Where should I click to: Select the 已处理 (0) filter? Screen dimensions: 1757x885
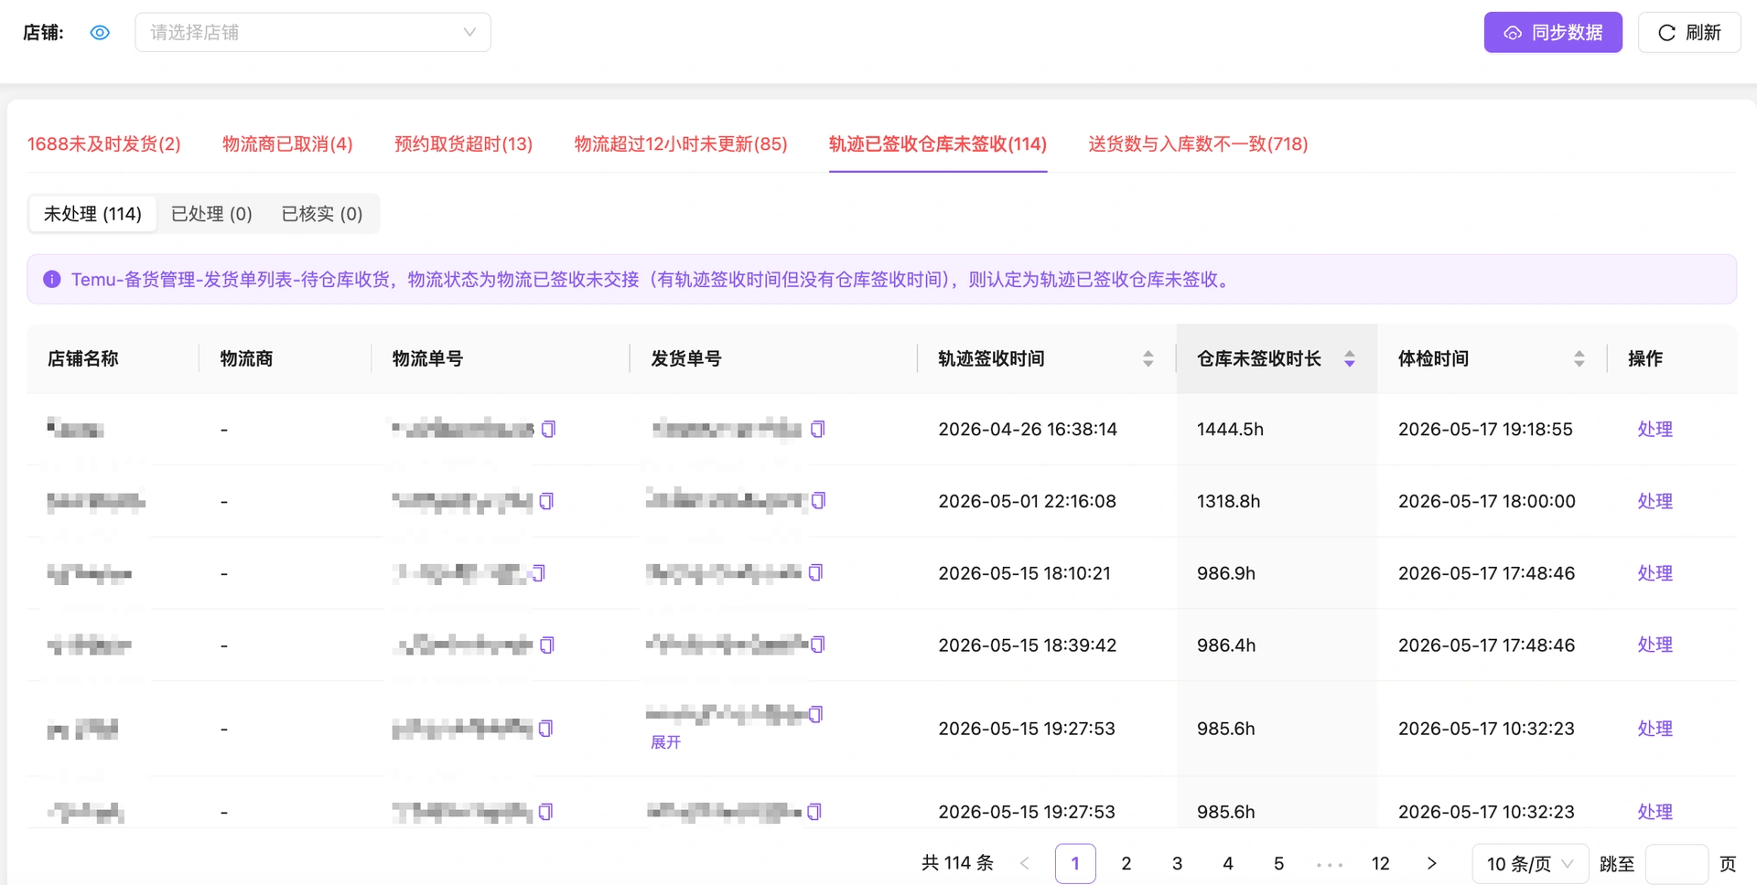point(211,214)
